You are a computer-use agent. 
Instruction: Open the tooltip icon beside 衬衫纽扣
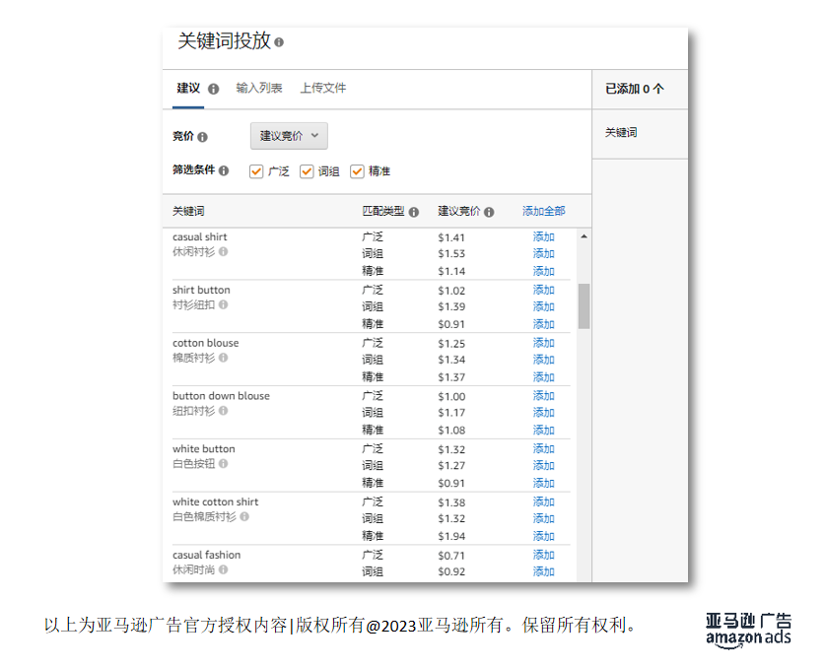coord(226,305)
